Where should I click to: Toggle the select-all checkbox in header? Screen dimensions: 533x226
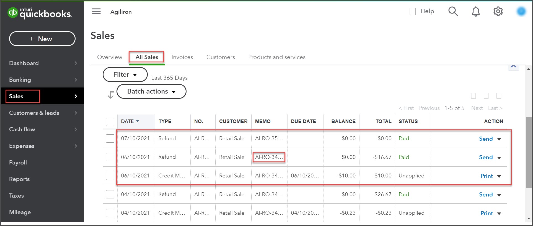[x=110, y=122]
